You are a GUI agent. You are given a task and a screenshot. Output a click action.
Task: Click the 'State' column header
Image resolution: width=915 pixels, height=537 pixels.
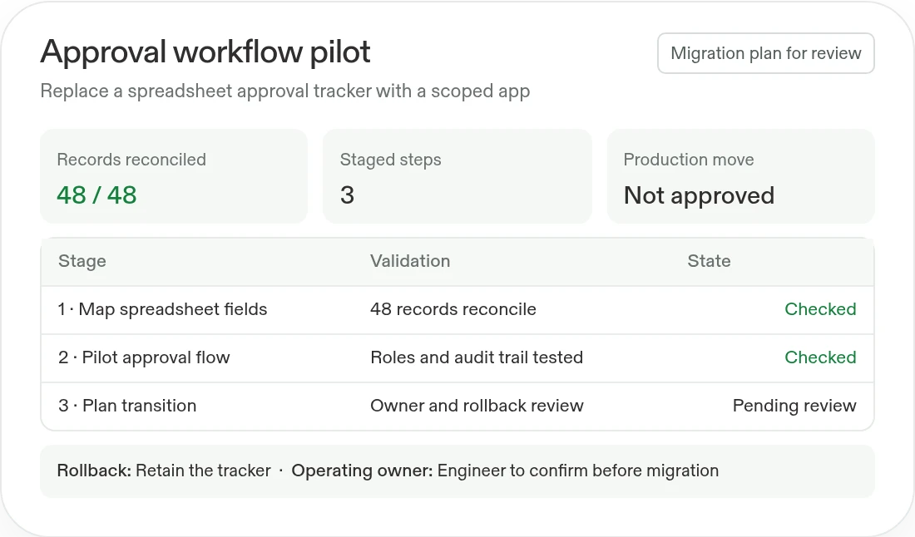(709, 261)
